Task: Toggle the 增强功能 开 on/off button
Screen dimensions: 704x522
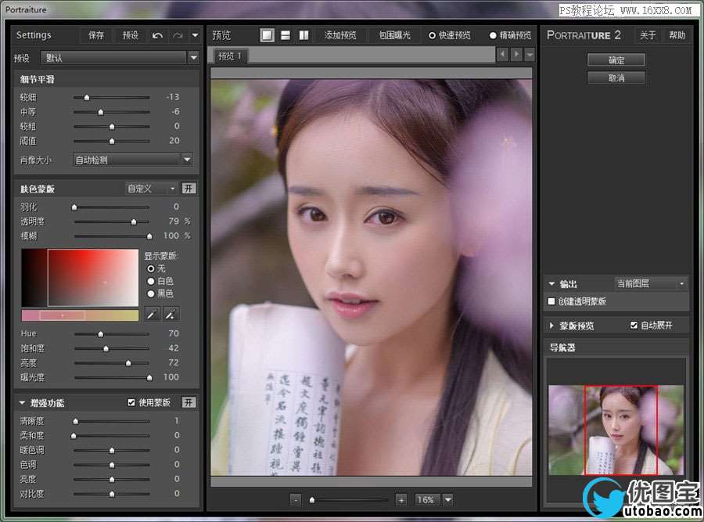Action: tap(189, 402)
